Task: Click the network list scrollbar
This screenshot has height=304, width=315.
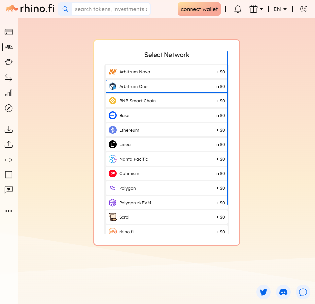Action: click(x=228, y=128)
